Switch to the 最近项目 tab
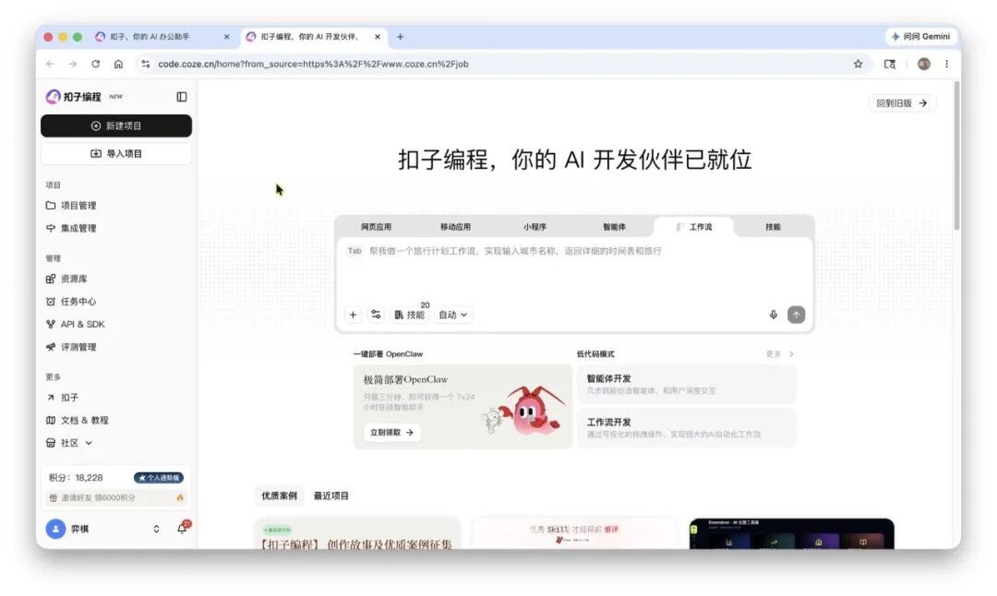The height and width of the screenshot is (596, 997). 331,495
